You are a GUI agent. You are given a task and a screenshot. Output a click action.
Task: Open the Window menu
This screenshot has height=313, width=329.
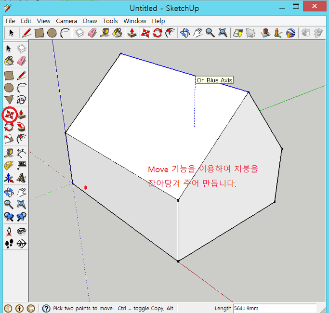(x=134, y=21)
